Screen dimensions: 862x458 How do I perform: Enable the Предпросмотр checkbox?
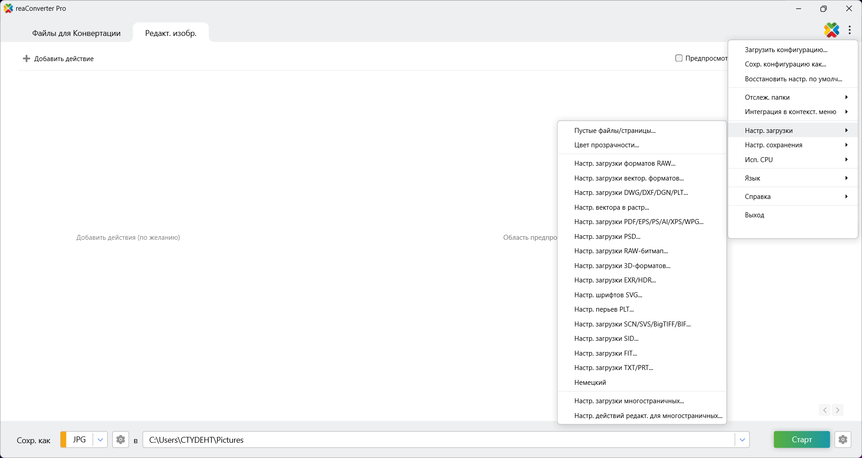pyautogui.click(x=679, y=58)
